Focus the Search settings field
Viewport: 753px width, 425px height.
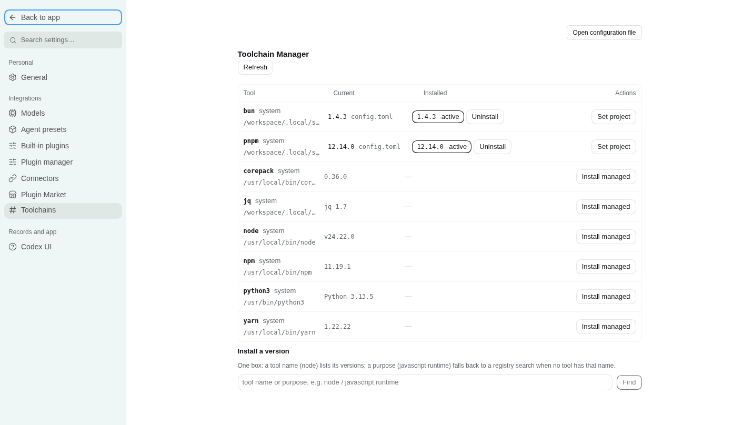63,40
